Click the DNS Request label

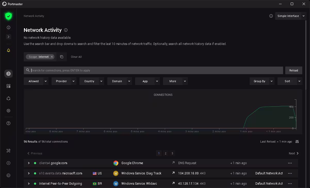tap(187, 163)
